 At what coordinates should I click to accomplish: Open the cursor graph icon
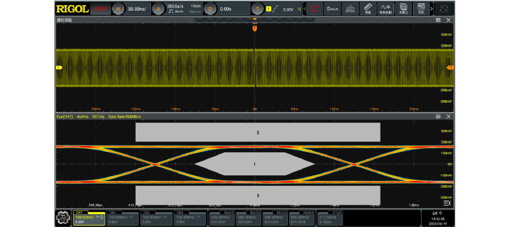[421, 9]
